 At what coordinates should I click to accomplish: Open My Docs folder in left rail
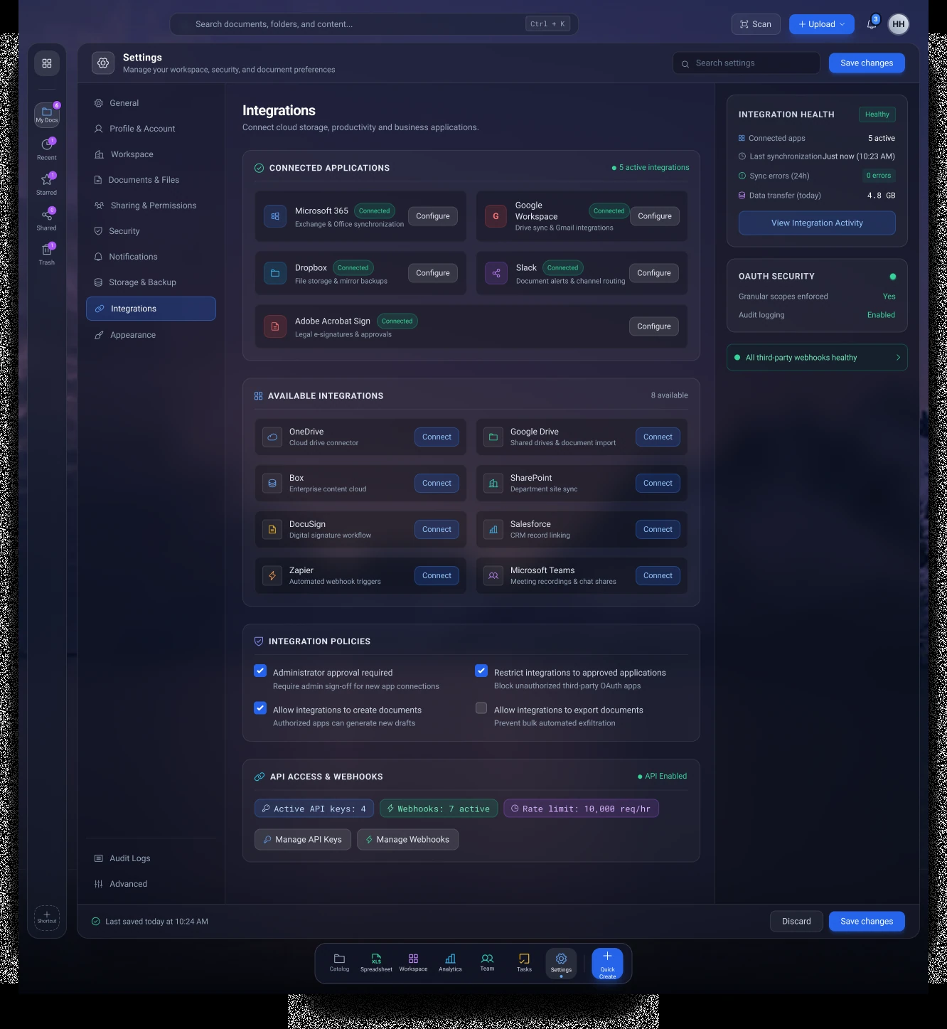click(47, 114)
